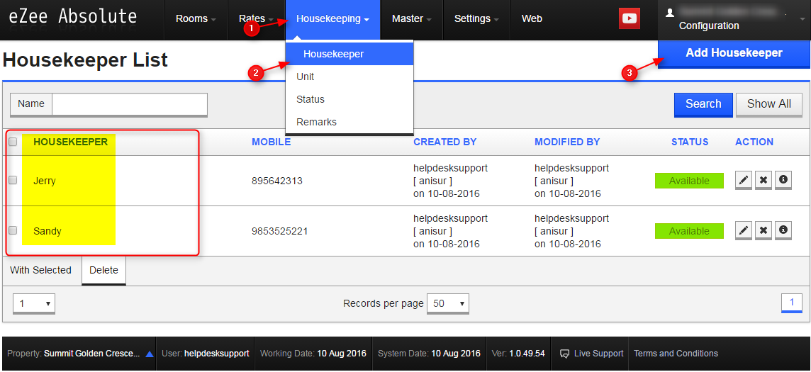Sort by the MOBILE column header
The image size is (811, 372).
tap(271, 142)
